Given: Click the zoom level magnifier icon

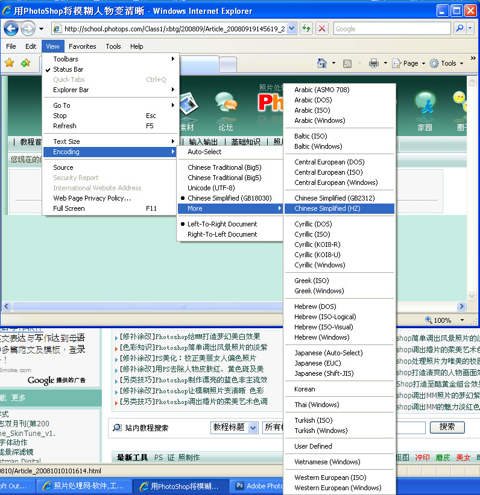Looking at the screenshot, I should pyautogui.click(x=429, y=320).
